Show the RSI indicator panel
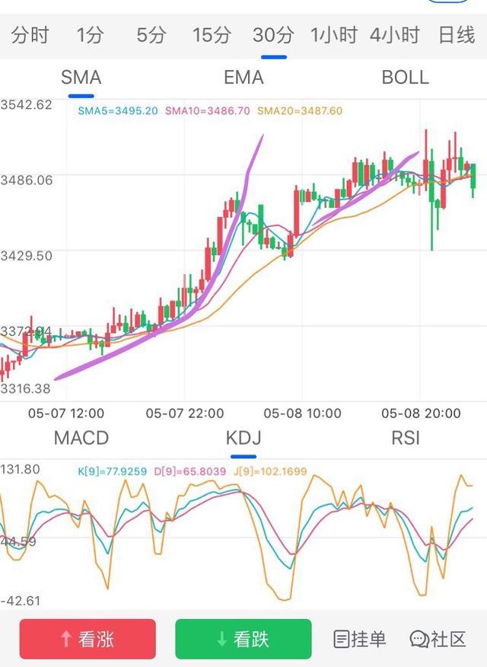The image size is (487, 667). (x=405, y=438)
